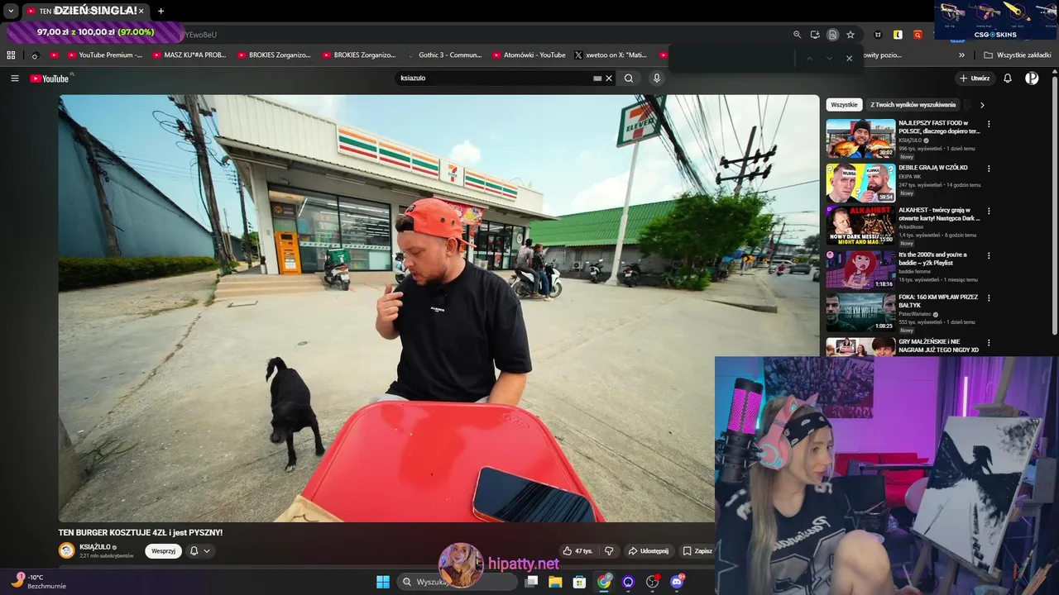Open more options for FOKA: 160 KM video
This screenshot has height=595, width=1059.
coord(989,298)
